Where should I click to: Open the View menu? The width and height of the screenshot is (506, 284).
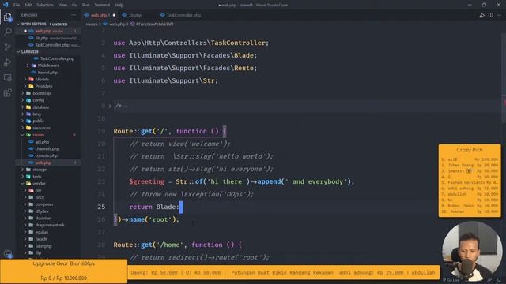click(x=62, y=5)
